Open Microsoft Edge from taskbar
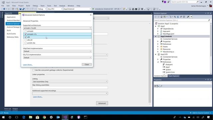 point(24,117)
